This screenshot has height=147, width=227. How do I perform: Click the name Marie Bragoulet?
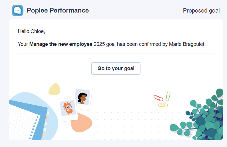(187, 44)
